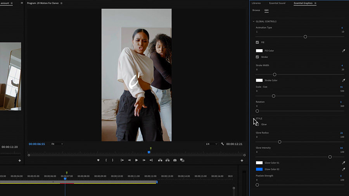This screenshot has width=349, height=196.
Task: Open Program monitor settings wrench icon
Action: pyautogui.click(x=223, y=144)
